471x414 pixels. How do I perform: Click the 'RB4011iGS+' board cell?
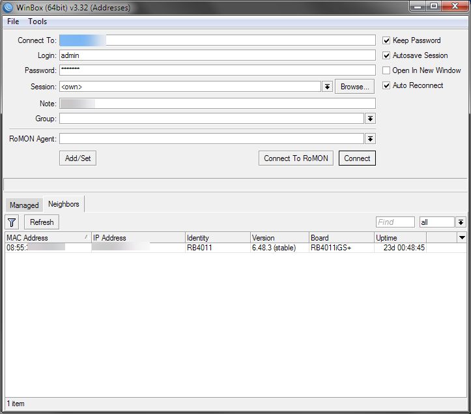[x=341, y=248]
